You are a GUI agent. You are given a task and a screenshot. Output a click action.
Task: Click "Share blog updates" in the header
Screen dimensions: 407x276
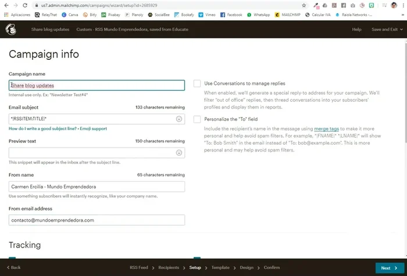pos(51,29)
